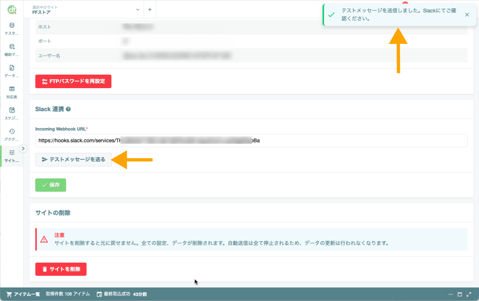Open the データ file sidebar item
This screenshot has height=301, width=479.
click(12, 71)
